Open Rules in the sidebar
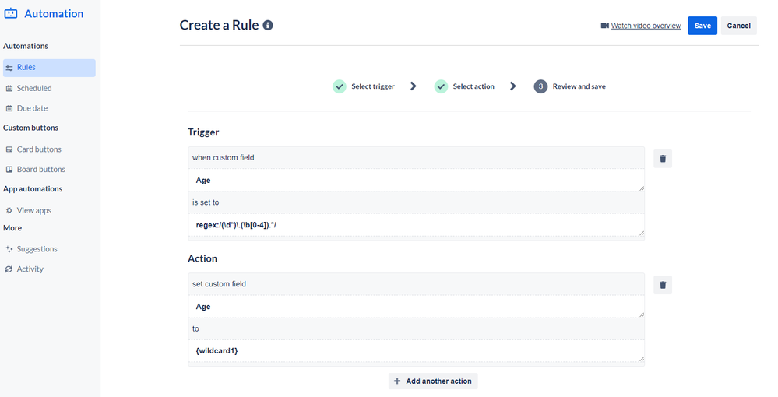778x397 pixels. 49,68
